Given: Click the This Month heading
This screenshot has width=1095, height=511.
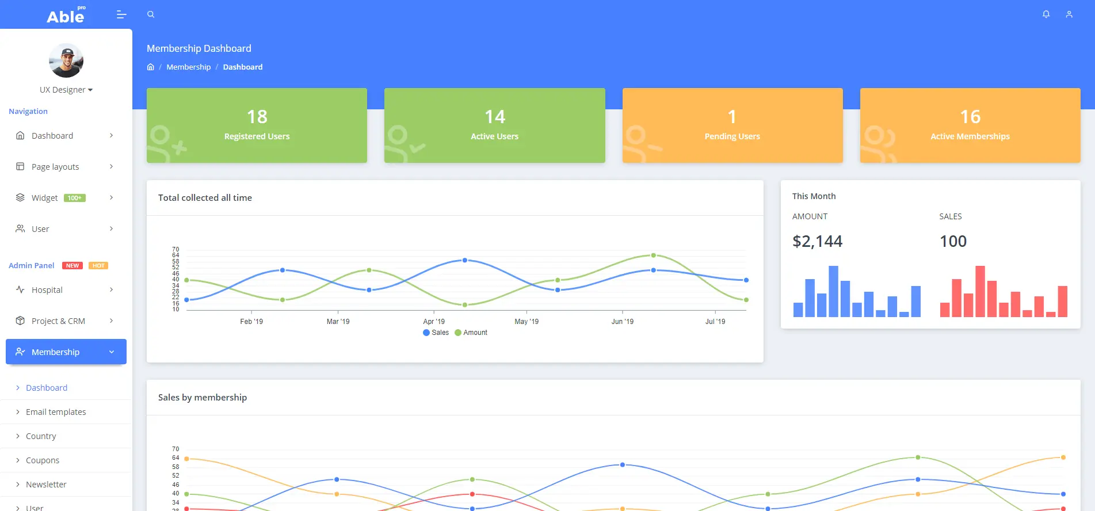Looking at the screenshot, I should (814, 196).
